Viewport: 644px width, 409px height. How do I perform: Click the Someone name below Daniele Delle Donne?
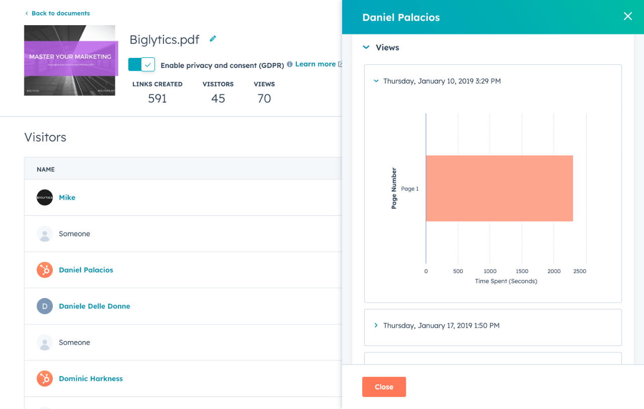(74, 343)
